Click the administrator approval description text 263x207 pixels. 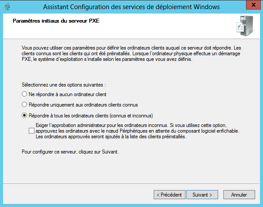tap(137, 131)
